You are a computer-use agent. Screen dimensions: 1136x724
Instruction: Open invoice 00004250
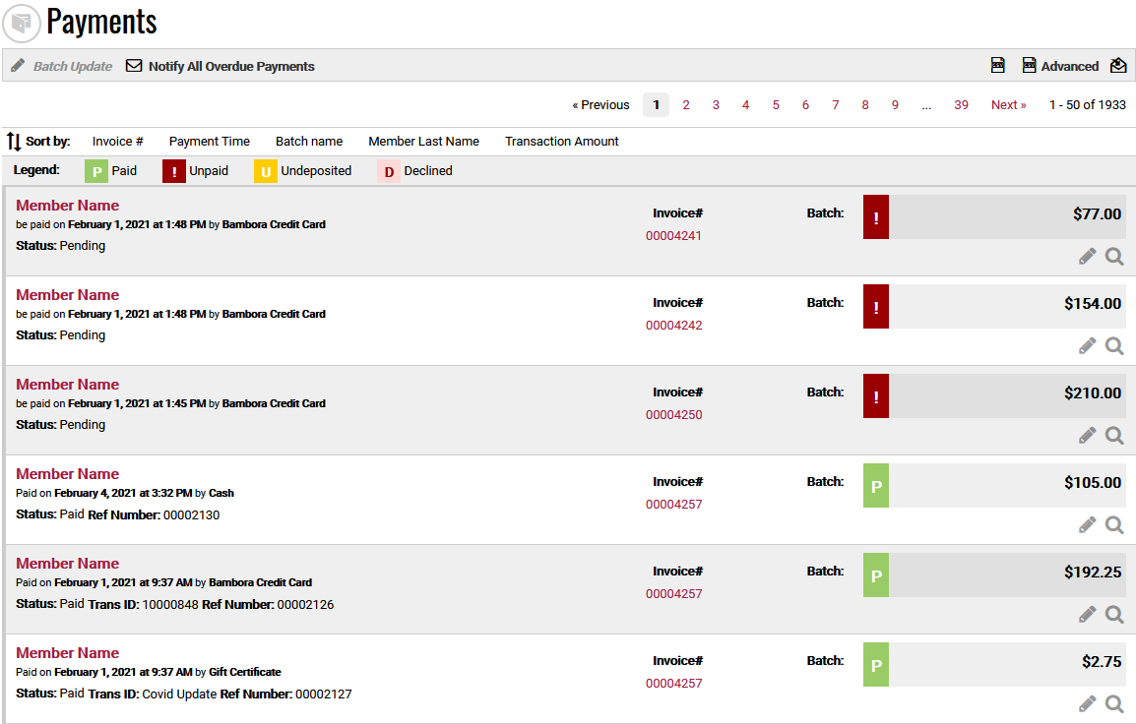673,415
